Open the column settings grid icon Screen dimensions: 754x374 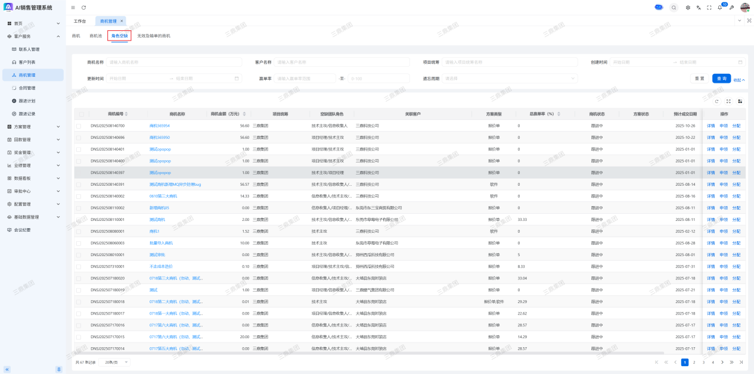click(740, 101)
